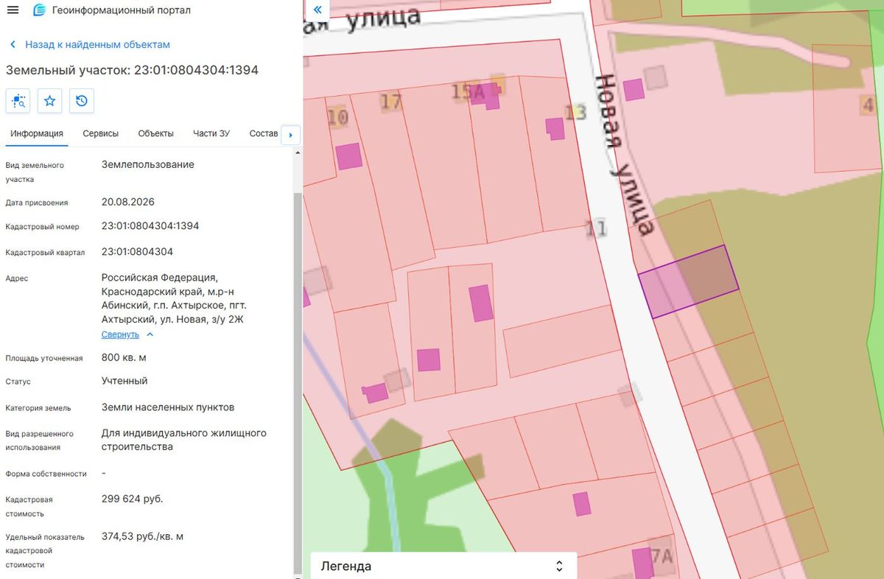Click the Геоинформационный портал logo icon
Viewport: 884px width, 579px height.
click(40, 10)
